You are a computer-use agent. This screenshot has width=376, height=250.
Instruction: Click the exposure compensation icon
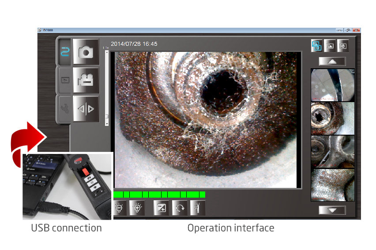(161, 207)
